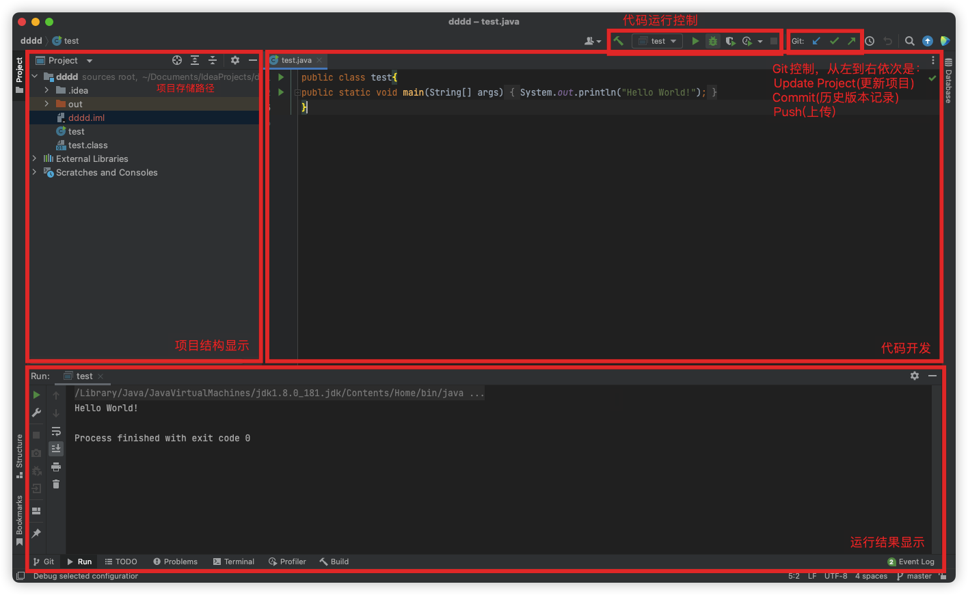
Task: Click UTF-8 encoding in status bar
Action: tap(835, 576)
